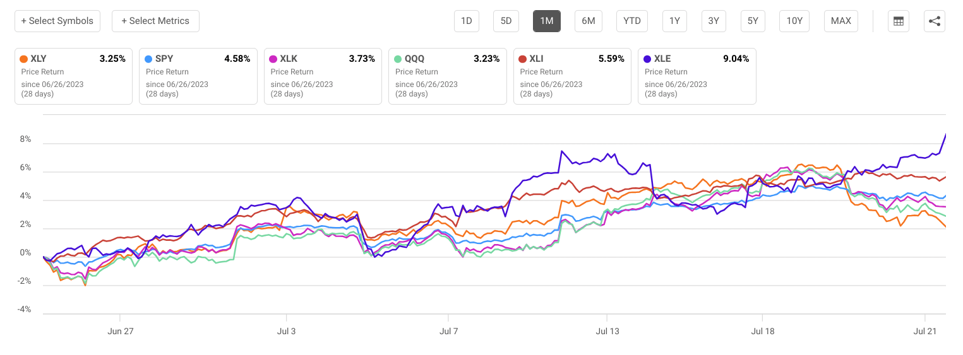Click the XLY ticker label
963x355 pixels.
(39, 59)
